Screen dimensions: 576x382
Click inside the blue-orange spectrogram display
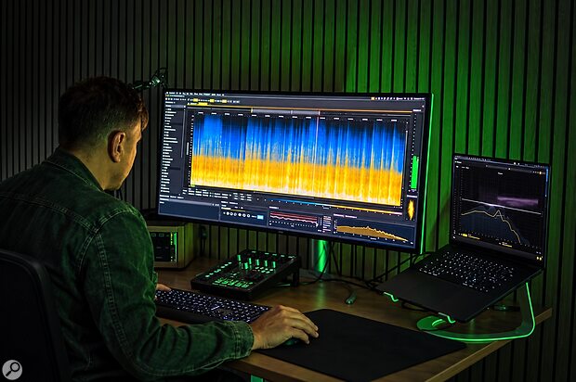[x=297, y=159]
